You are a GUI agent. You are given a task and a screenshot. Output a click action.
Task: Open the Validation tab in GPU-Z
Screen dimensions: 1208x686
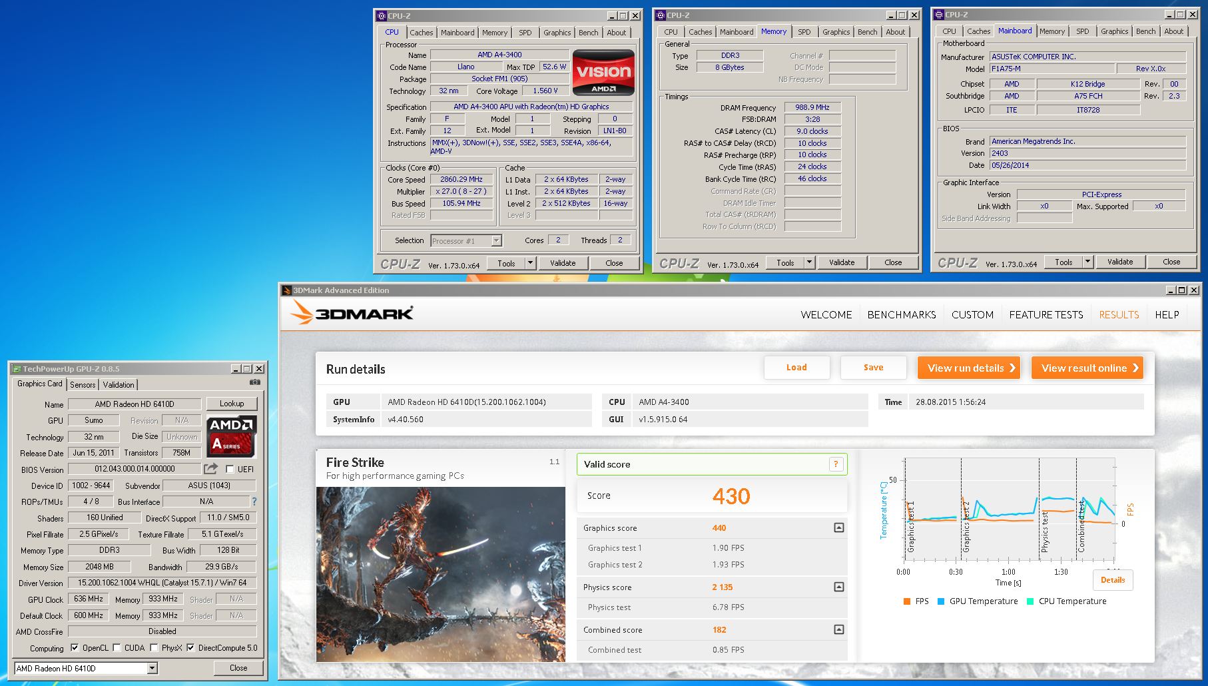click(119, 384)
